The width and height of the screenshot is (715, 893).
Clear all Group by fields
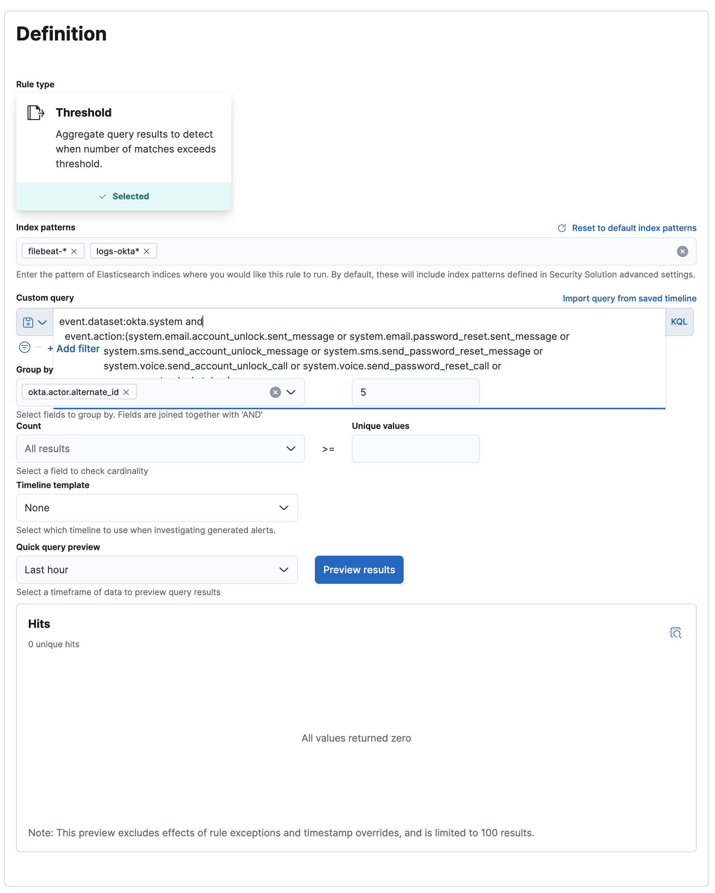point(275,392)
